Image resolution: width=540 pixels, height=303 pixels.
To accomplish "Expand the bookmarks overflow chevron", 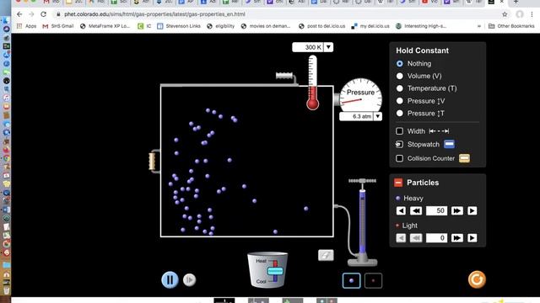I will tap(479, 26).
